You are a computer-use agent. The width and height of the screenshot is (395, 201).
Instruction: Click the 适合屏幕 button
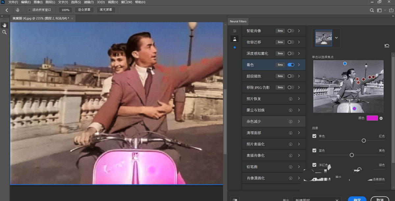coord(84,10)
